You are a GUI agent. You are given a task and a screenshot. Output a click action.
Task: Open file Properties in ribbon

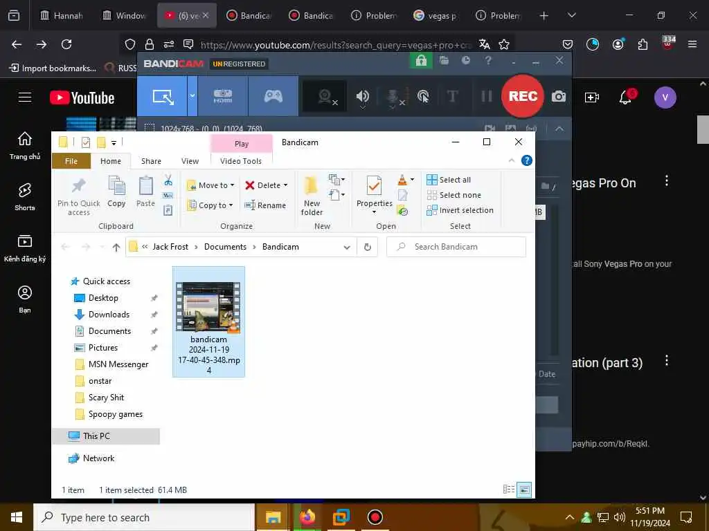375,195
